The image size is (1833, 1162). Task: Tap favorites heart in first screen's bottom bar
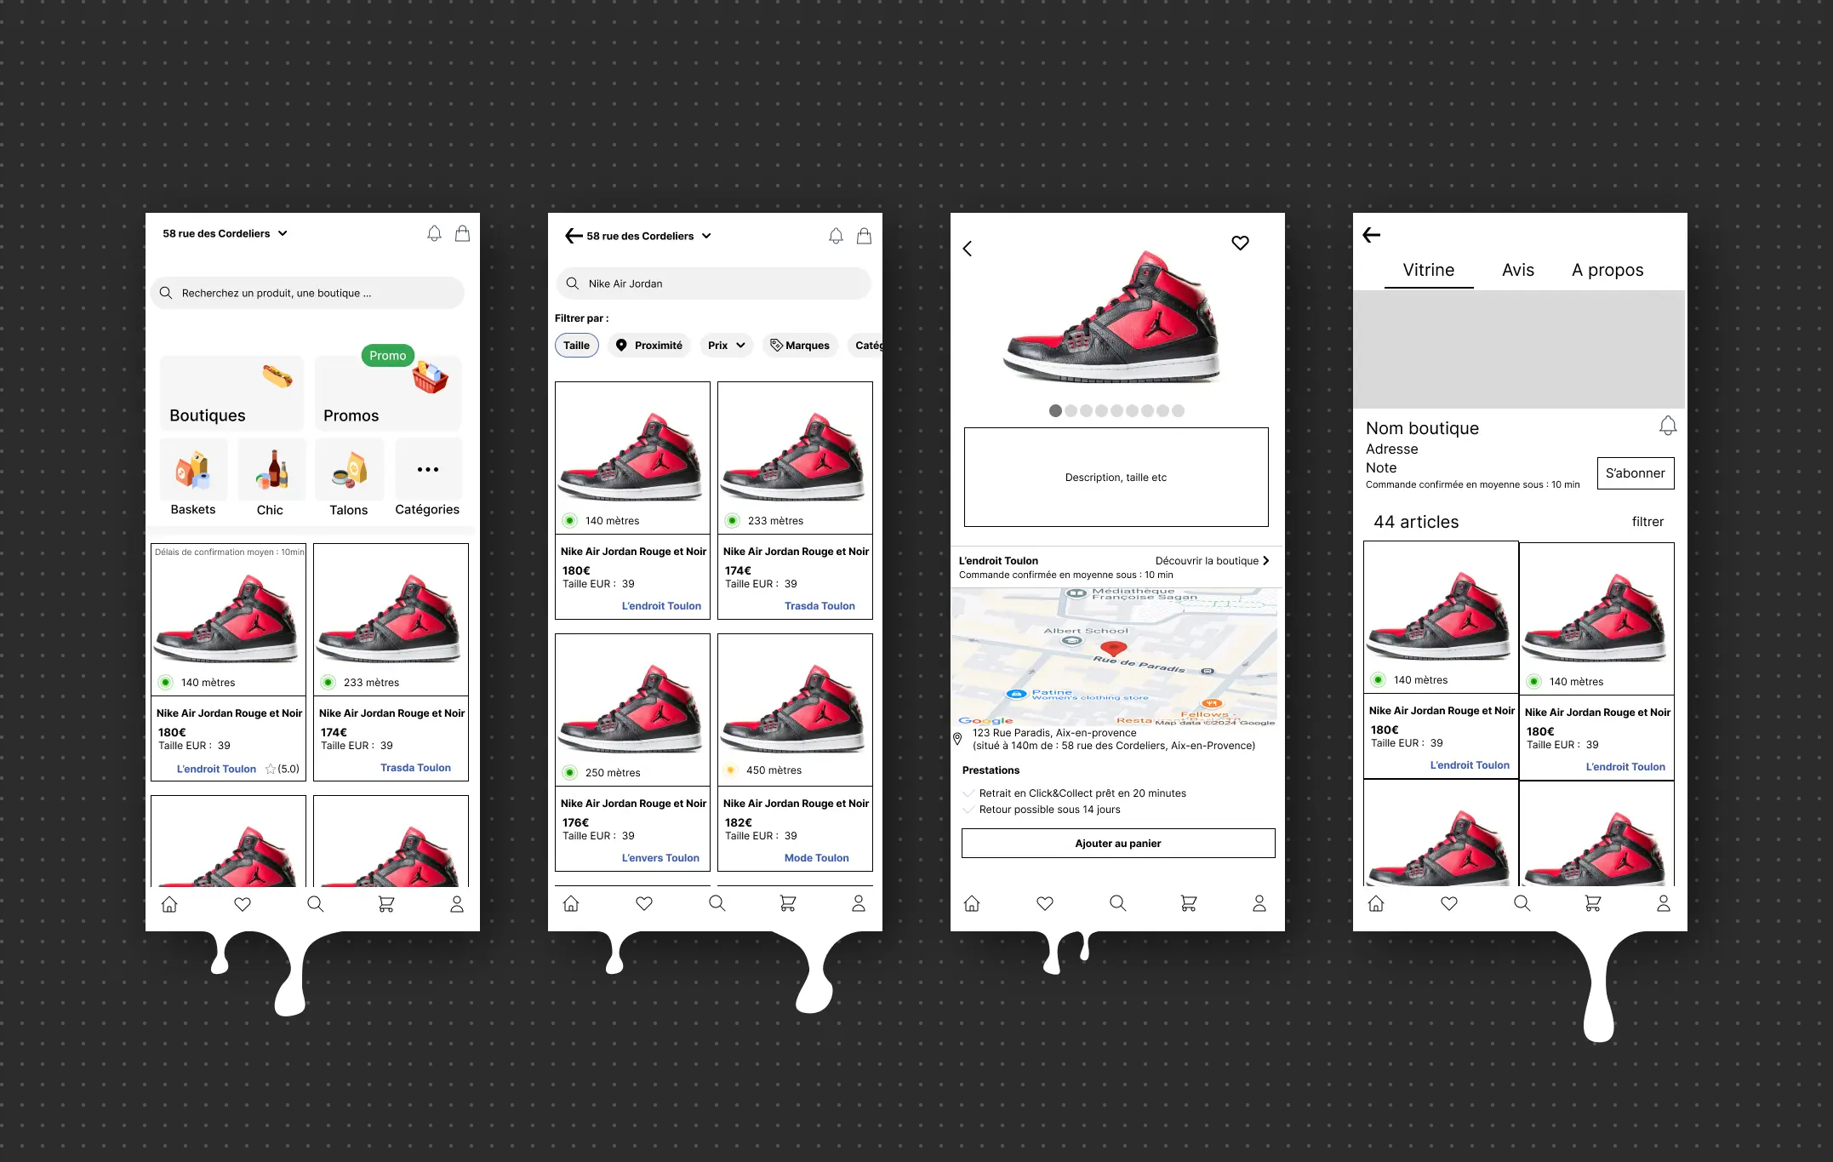pos(243,904)
